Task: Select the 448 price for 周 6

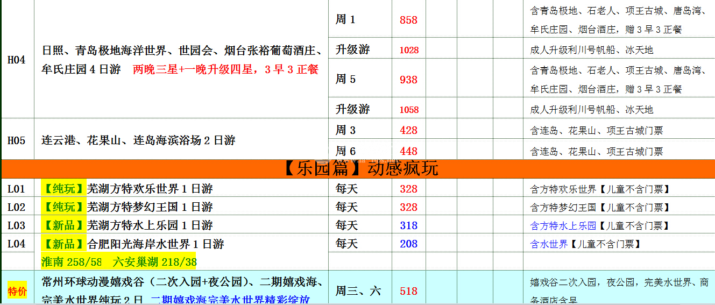Action: (408, 151)
